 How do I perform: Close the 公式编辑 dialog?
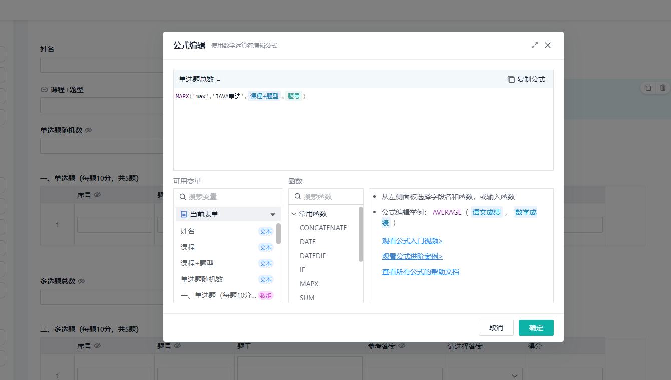click(548, 45)
